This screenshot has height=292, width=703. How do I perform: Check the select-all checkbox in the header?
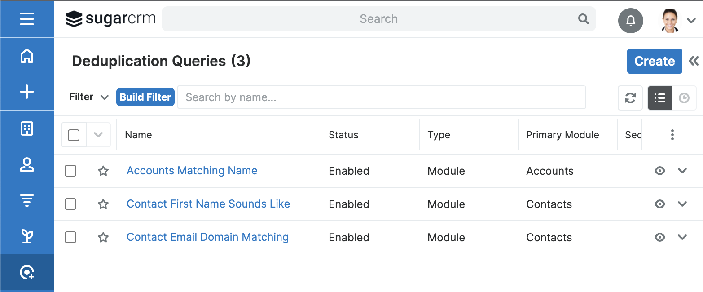73,135
